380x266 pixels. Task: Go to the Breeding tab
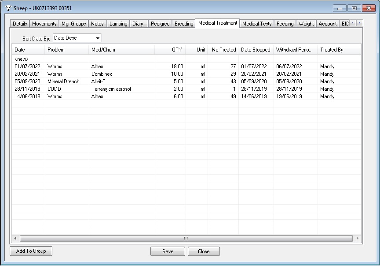click(184, 24)
